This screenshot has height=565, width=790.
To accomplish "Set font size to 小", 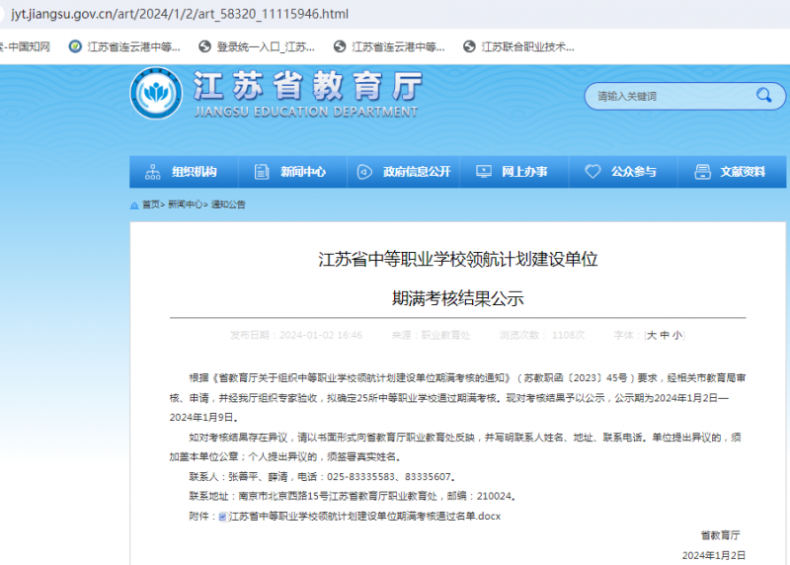I will 677,335.
